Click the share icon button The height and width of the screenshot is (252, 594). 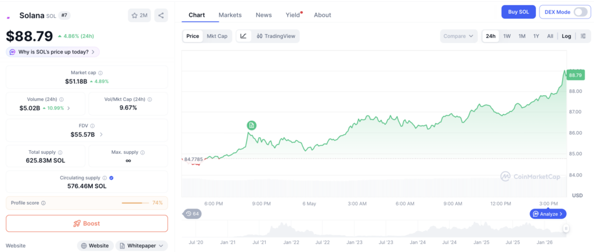point(161,16)
